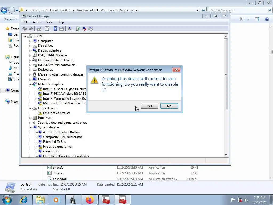Click the Windows Start orb
The height and width of the screenshot is (205, 273).
[x=7, y=200]
